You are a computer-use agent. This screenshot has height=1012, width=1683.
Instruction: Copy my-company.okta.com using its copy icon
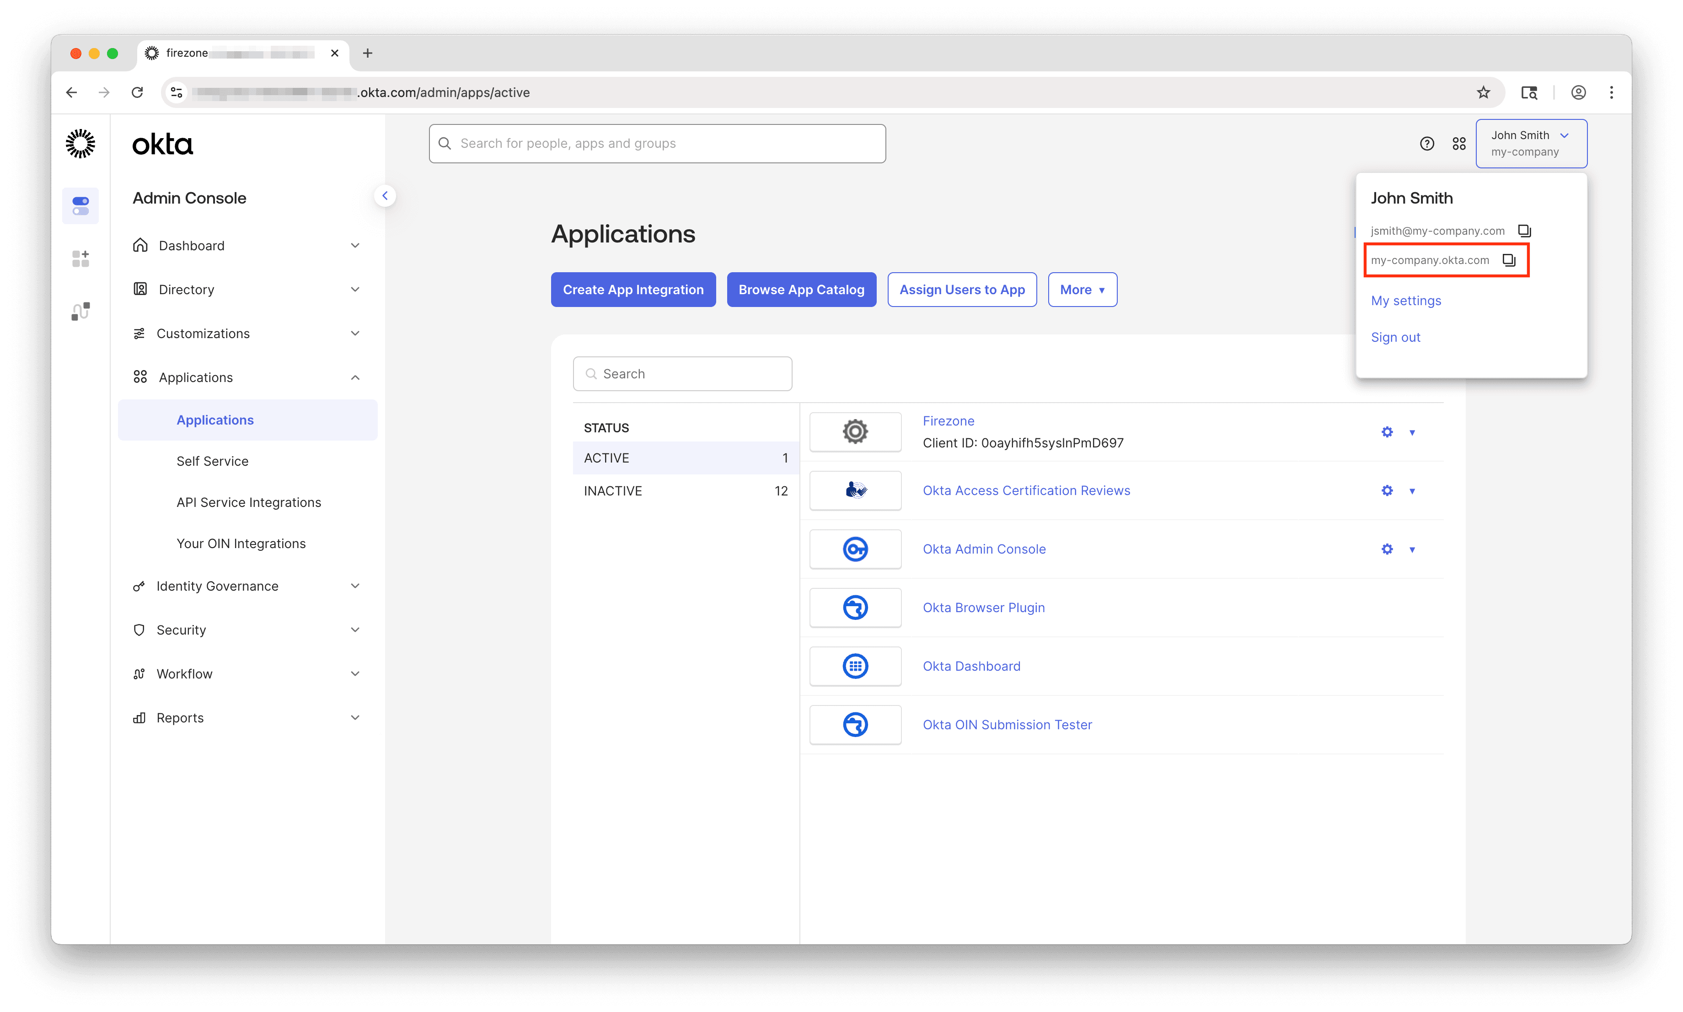click(1508, 260)
